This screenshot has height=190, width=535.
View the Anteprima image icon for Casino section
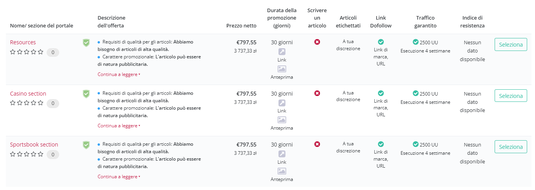click(x=282, y=120)
